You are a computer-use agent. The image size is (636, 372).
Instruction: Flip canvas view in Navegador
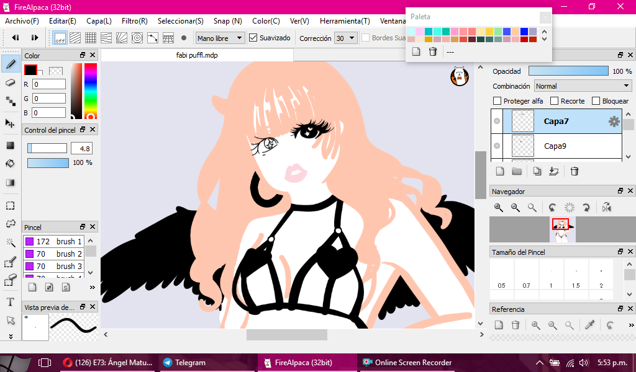pyautogui.click(x=606, y=208)
